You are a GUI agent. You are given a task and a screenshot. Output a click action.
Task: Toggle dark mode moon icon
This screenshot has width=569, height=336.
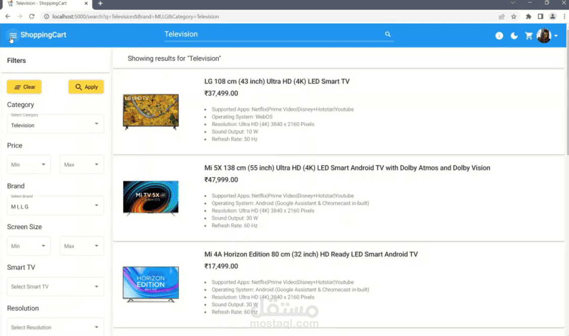(514, 35)
